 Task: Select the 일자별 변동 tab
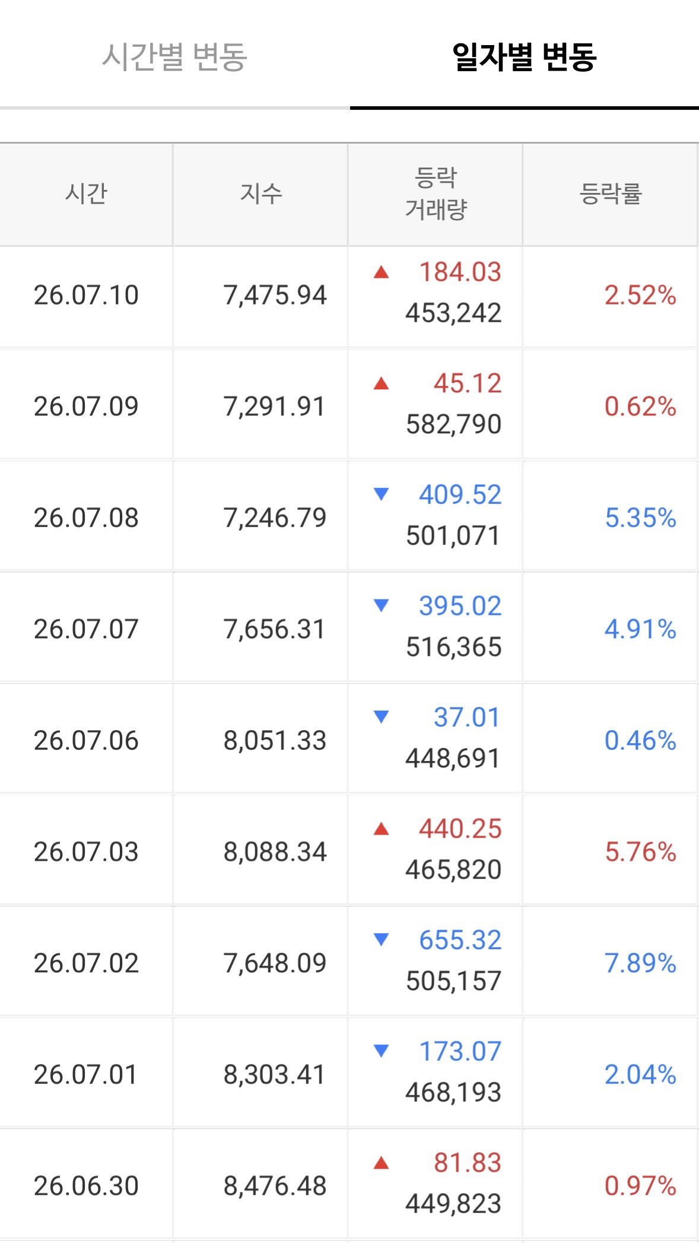[525, 57]
